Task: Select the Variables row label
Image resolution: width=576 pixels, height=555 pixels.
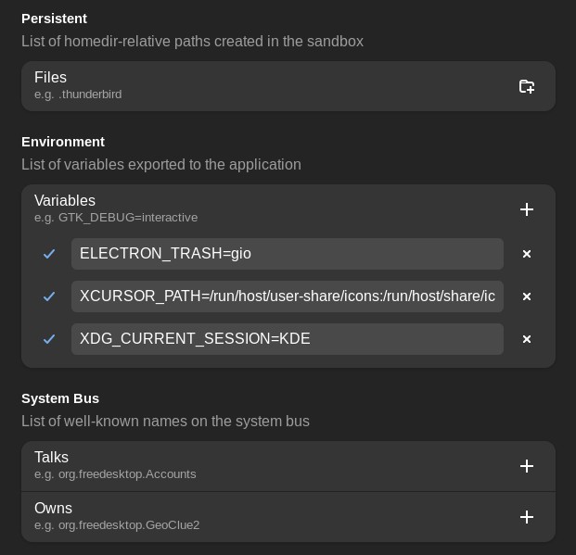Action: click(65, 201)
